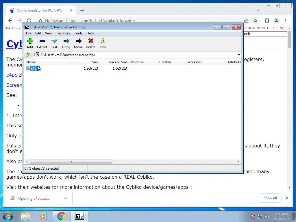Click the taskbar clock showing 7:36 AM
Viewport: 296px width, 222px height.
coord(281,217)
